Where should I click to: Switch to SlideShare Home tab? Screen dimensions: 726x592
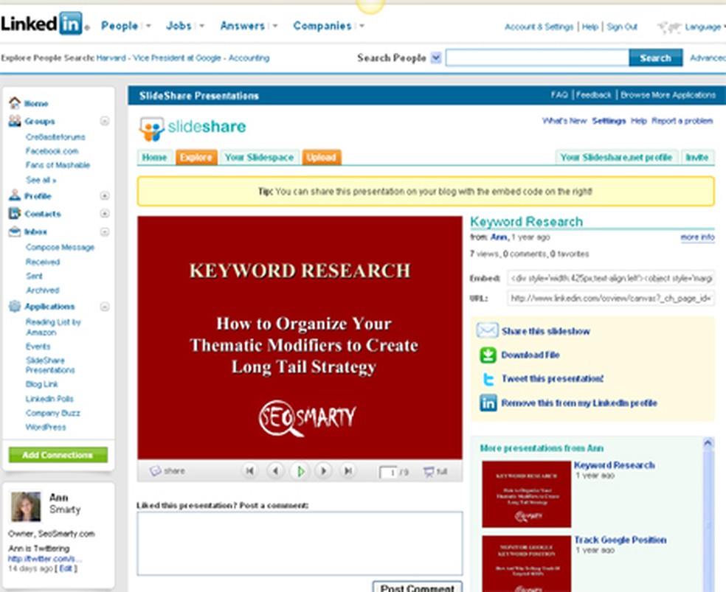click(x=155, y=157)
